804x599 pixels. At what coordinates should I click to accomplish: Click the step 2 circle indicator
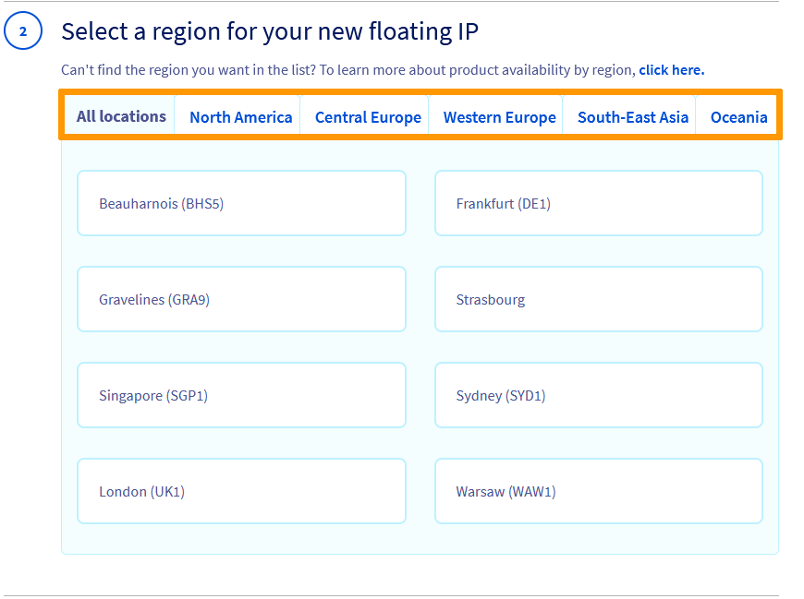click(x=22, y=30)
